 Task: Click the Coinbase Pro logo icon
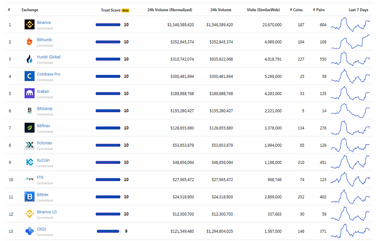click(30, 76)
